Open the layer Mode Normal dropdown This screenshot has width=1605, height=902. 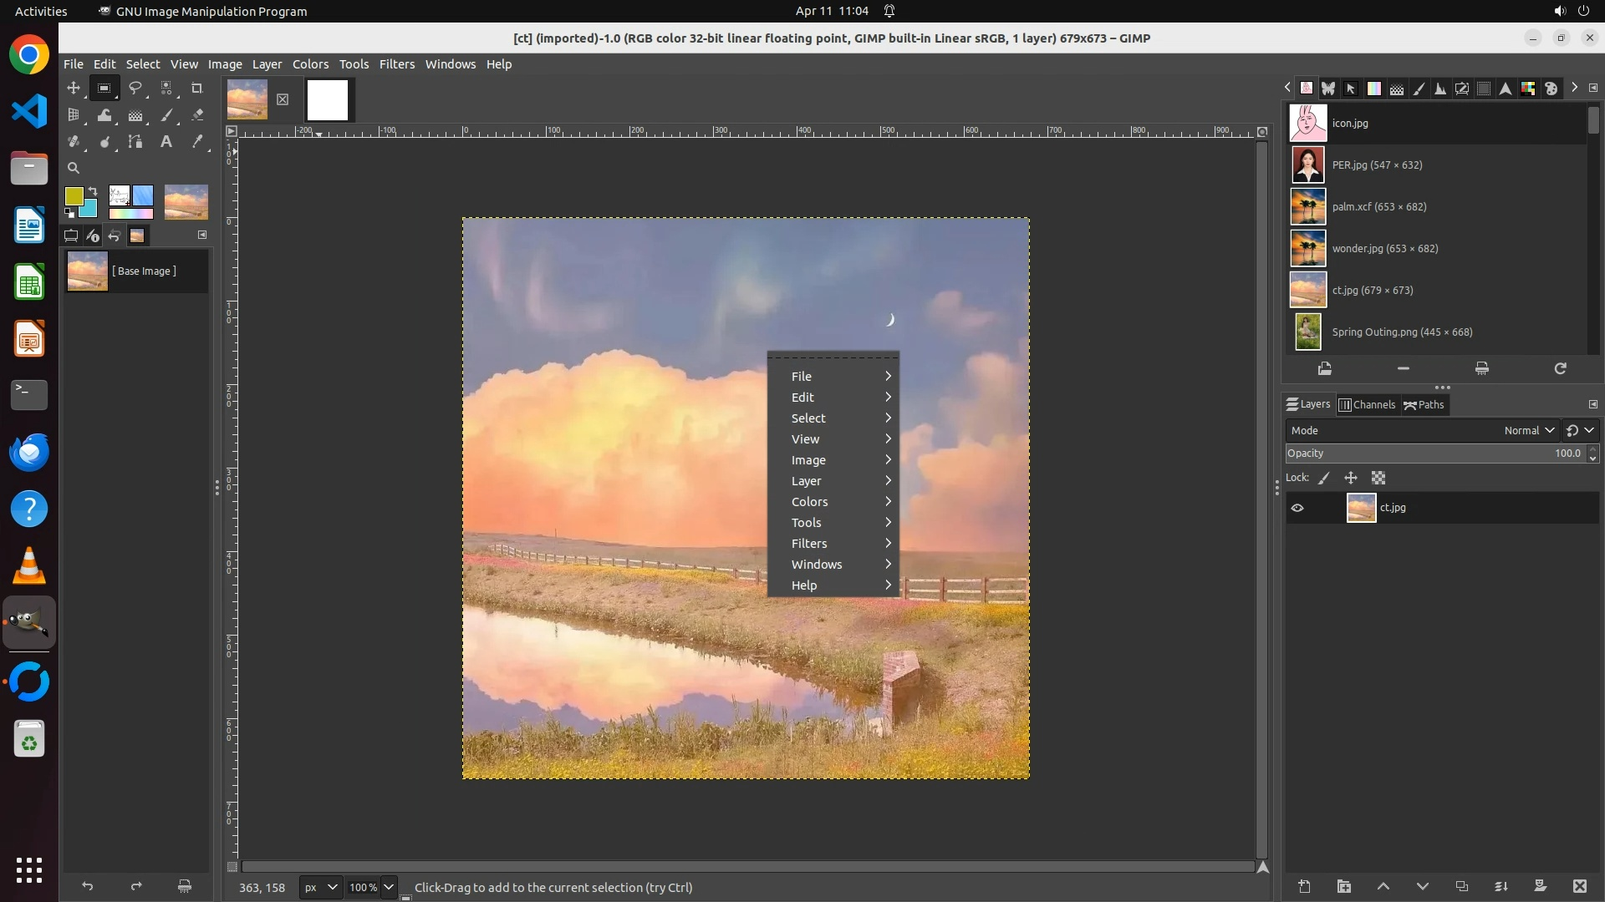1528,430
